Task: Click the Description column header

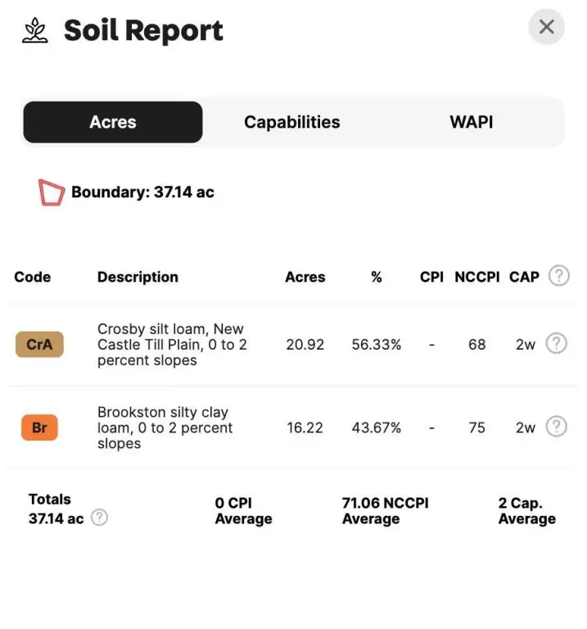Action: tap(138, 277)
